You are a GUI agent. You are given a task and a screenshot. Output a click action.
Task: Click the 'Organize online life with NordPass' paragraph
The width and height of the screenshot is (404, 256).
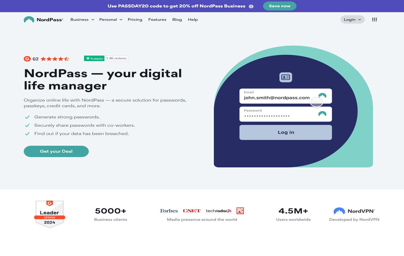pyautogui.click(x=105, y=103)
